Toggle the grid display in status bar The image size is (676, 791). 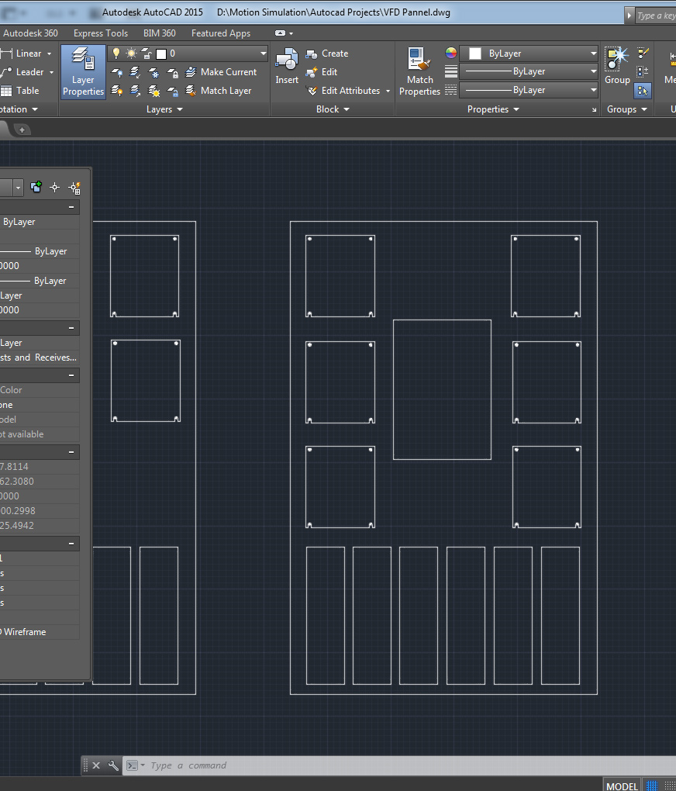click(x=652, y=786)
